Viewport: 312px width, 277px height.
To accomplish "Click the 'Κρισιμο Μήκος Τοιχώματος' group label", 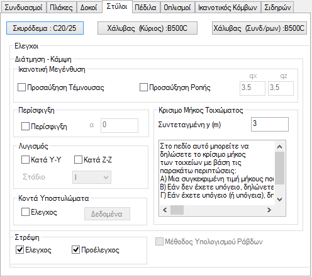I will pos(201,110).
